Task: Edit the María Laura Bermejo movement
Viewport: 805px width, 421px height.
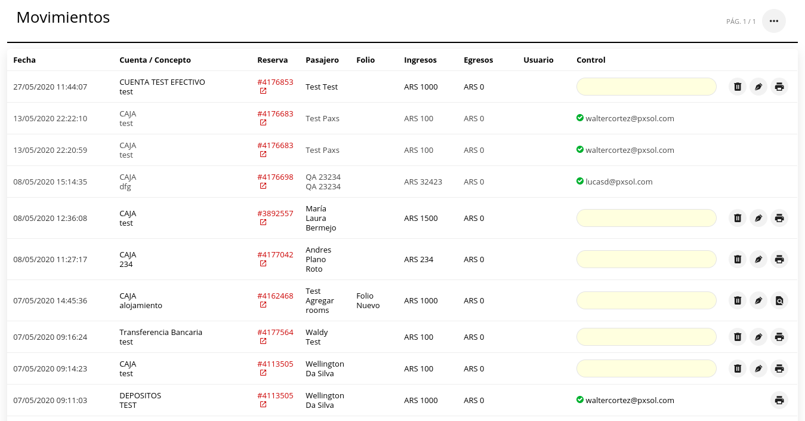Action: click(x=758, y=218)
